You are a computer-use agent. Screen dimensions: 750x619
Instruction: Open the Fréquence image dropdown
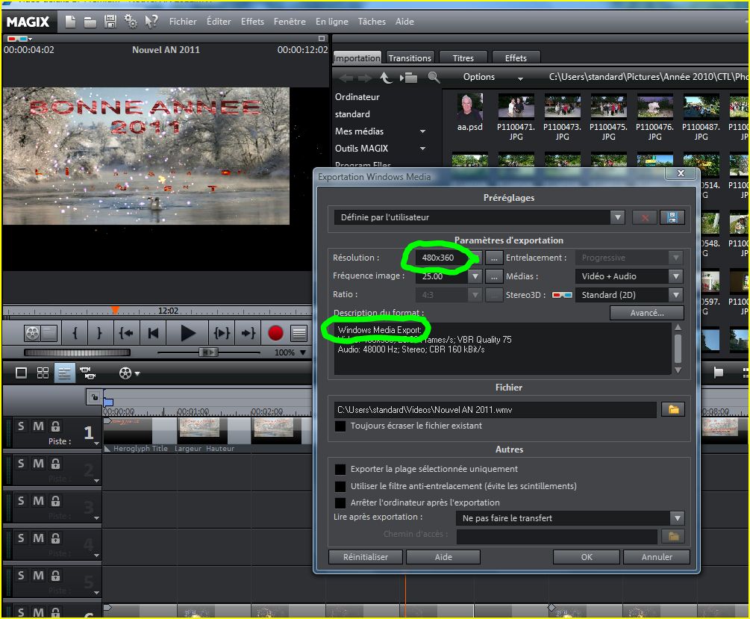(475, 276)
